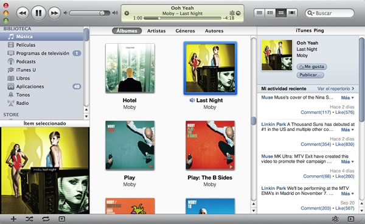Open Comment(117) link
The width and height of the screenshot is (365, 224).
316,113
